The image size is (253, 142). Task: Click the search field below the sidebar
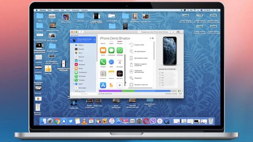pos(84,94)
